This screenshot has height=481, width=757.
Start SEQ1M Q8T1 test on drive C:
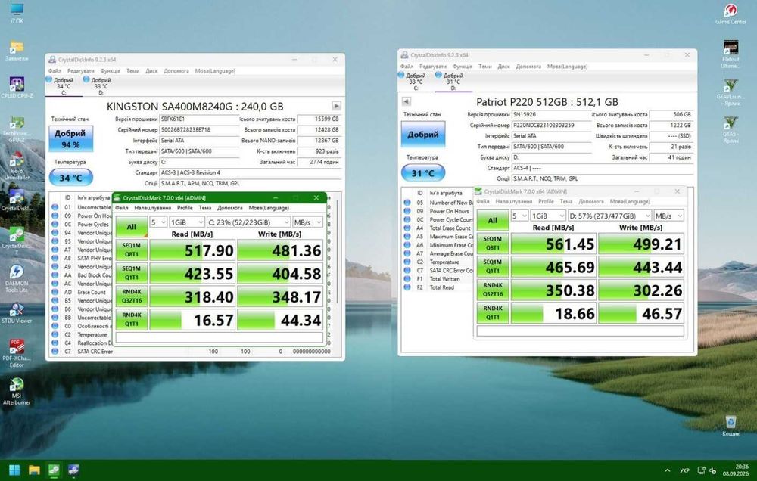(x=131, y=250)
